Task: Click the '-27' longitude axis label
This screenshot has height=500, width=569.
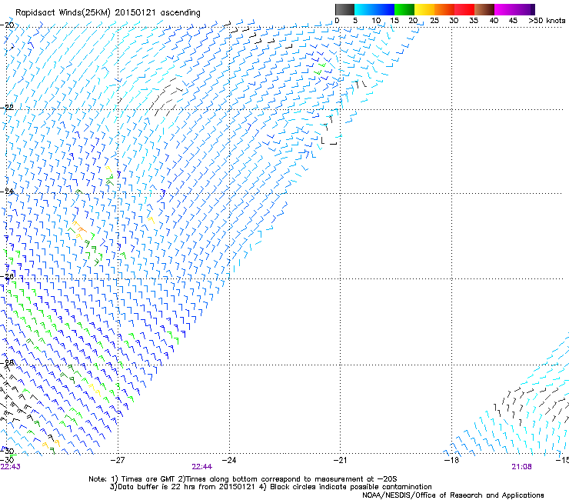Action: point(118,460)
